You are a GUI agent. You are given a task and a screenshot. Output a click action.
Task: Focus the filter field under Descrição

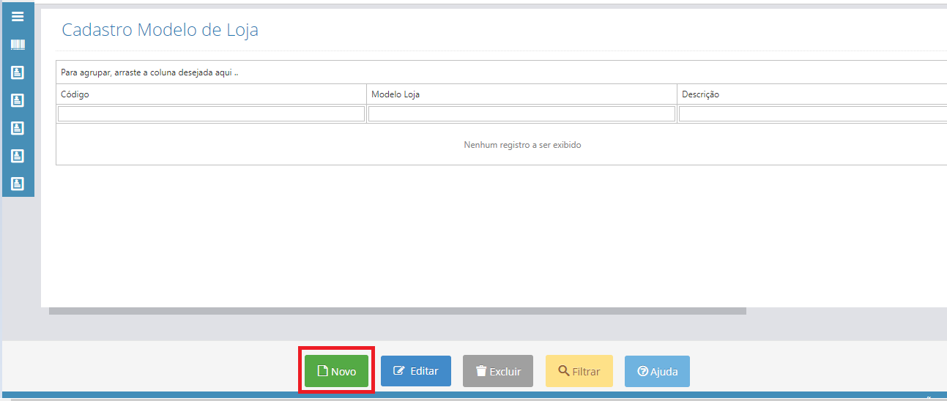[813, 113]
